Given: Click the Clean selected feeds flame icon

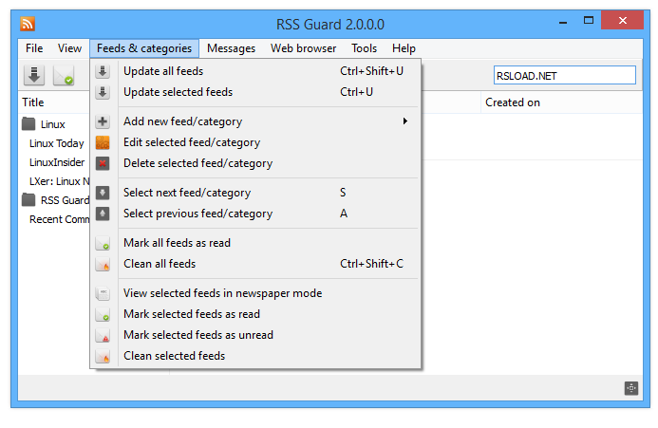Looking at the screenshot, I should click(103, 356).
